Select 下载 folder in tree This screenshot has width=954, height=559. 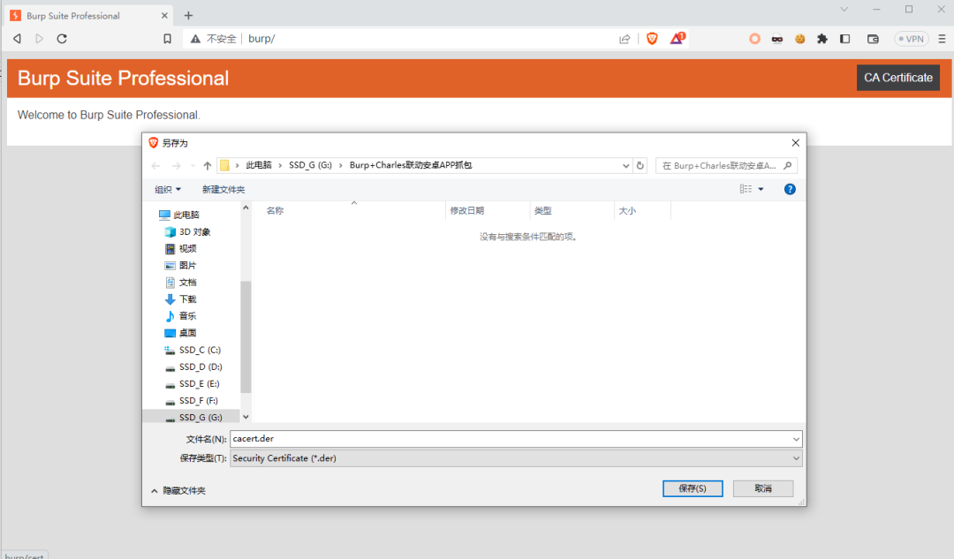(x=187, y=299)
